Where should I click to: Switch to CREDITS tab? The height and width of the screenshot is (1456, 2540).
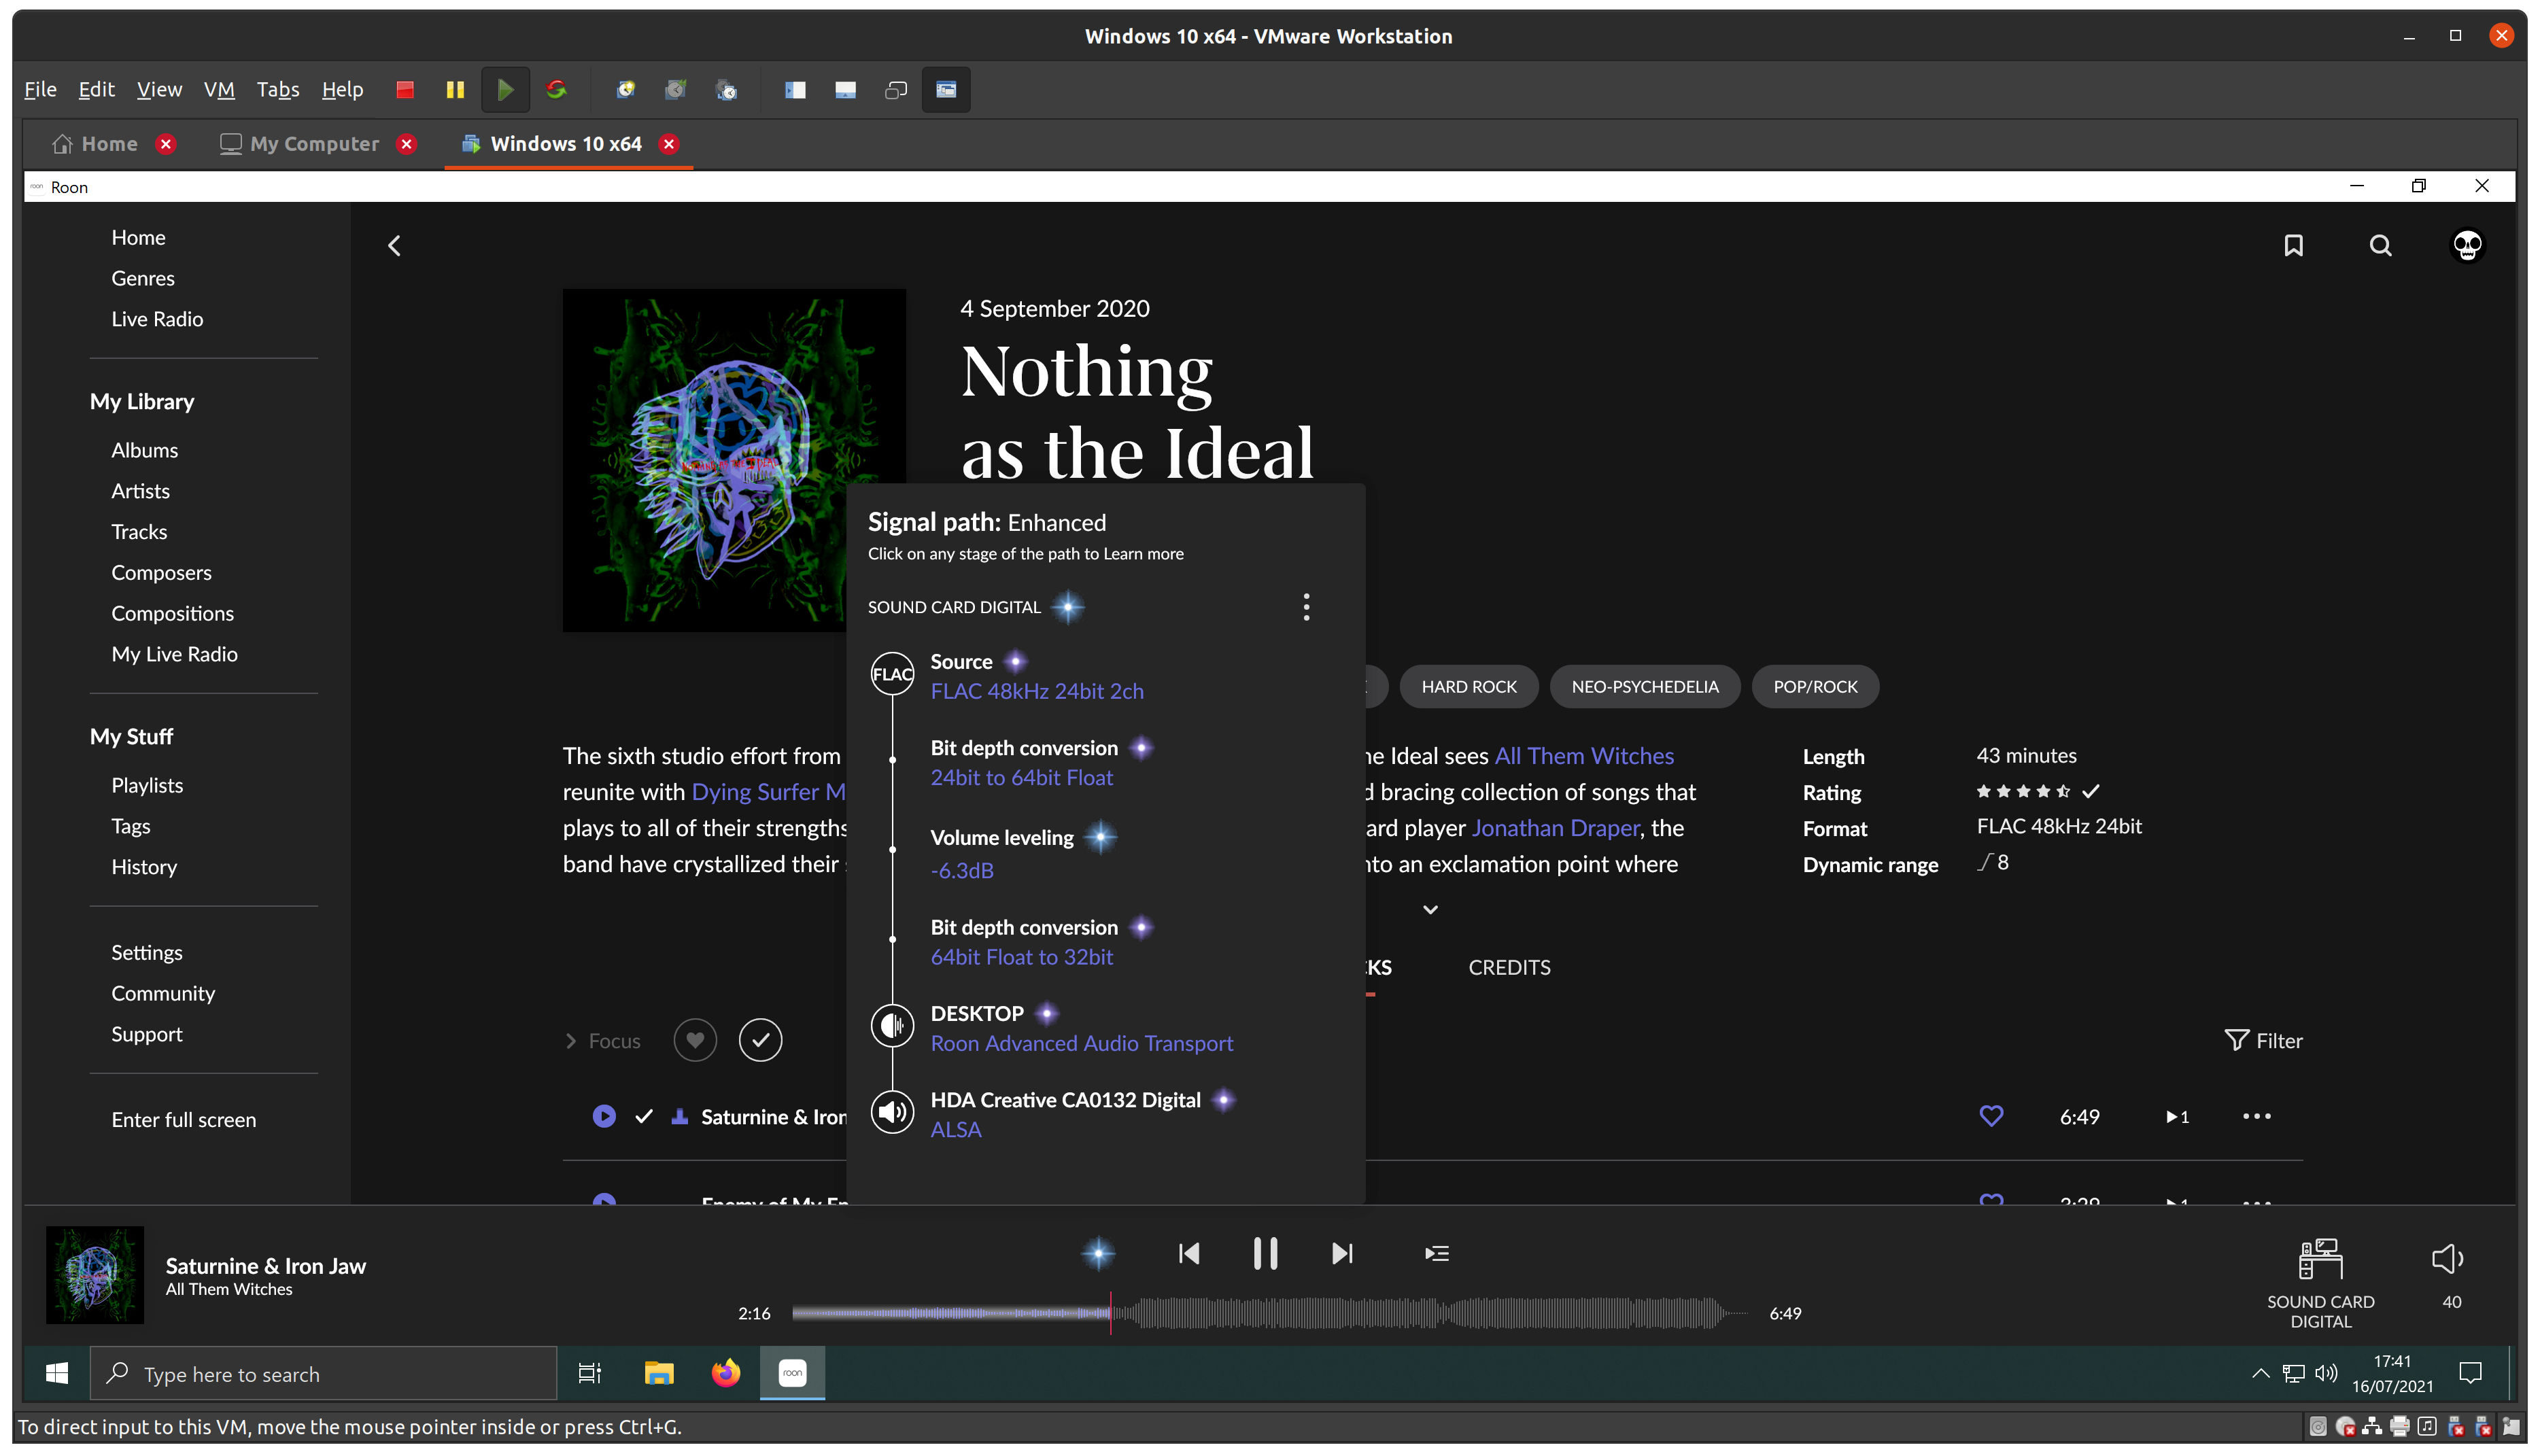point(1509,967)
